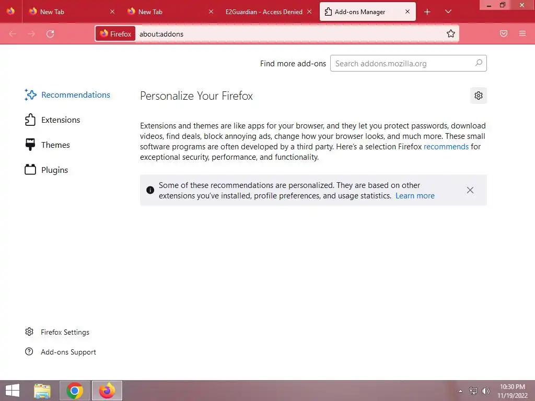535x401 pixels.
Task: Click the Extensions puzzle piece icon
Action: point(30,120)
